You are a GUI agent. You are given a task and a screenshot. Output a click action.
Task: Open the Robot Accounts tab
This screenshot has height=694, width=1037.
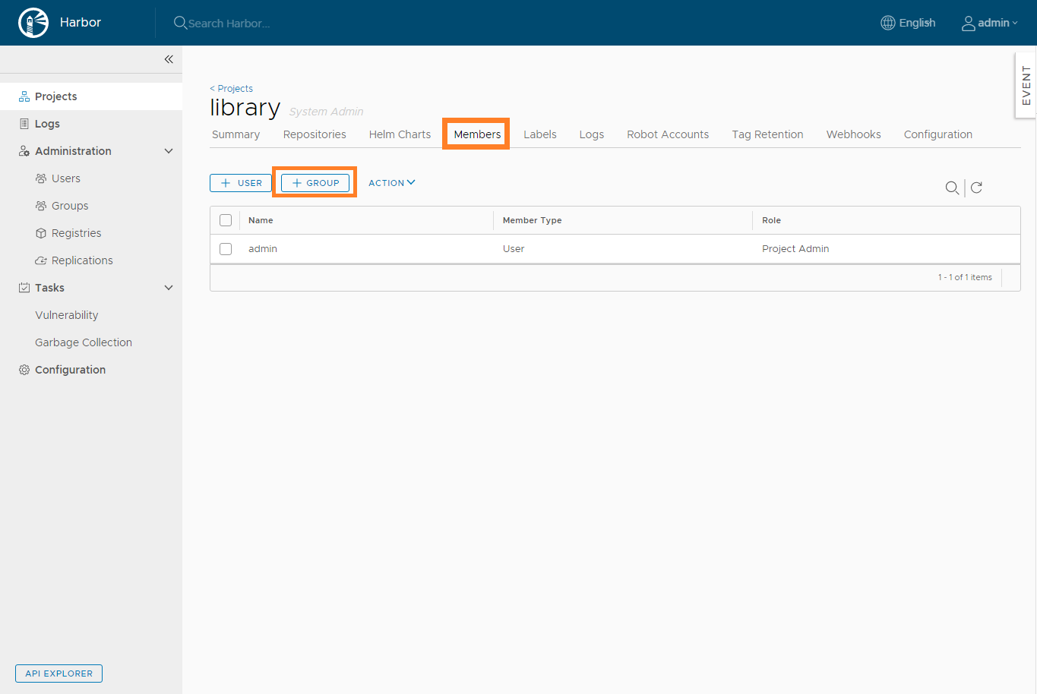click(667, 134)
